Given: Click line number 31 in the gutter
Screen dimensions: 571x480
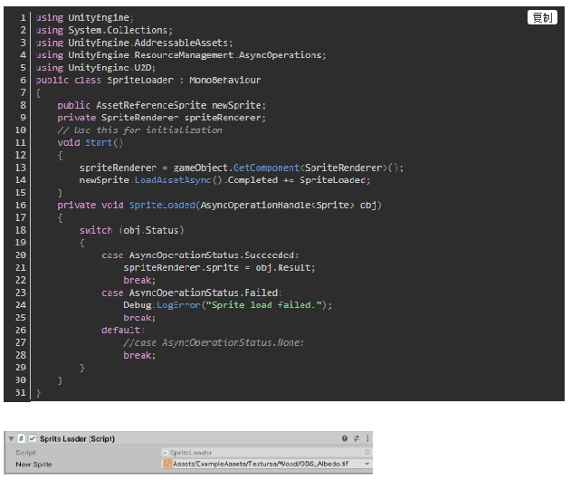Looking at the screenshot, I should 21,392.
